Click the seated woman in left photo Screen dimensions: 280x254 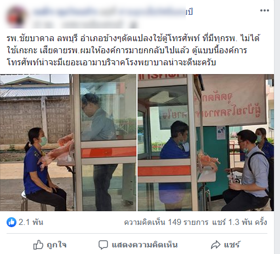(43, 170)
